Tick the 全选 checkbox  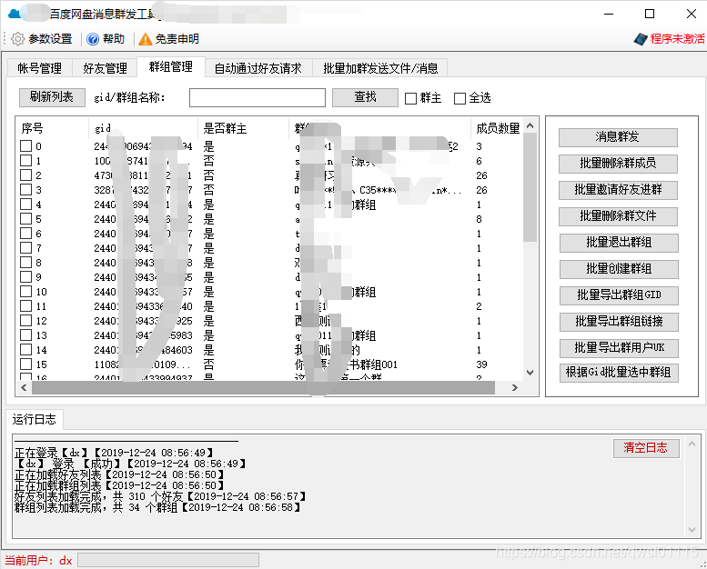coord(460,98)
